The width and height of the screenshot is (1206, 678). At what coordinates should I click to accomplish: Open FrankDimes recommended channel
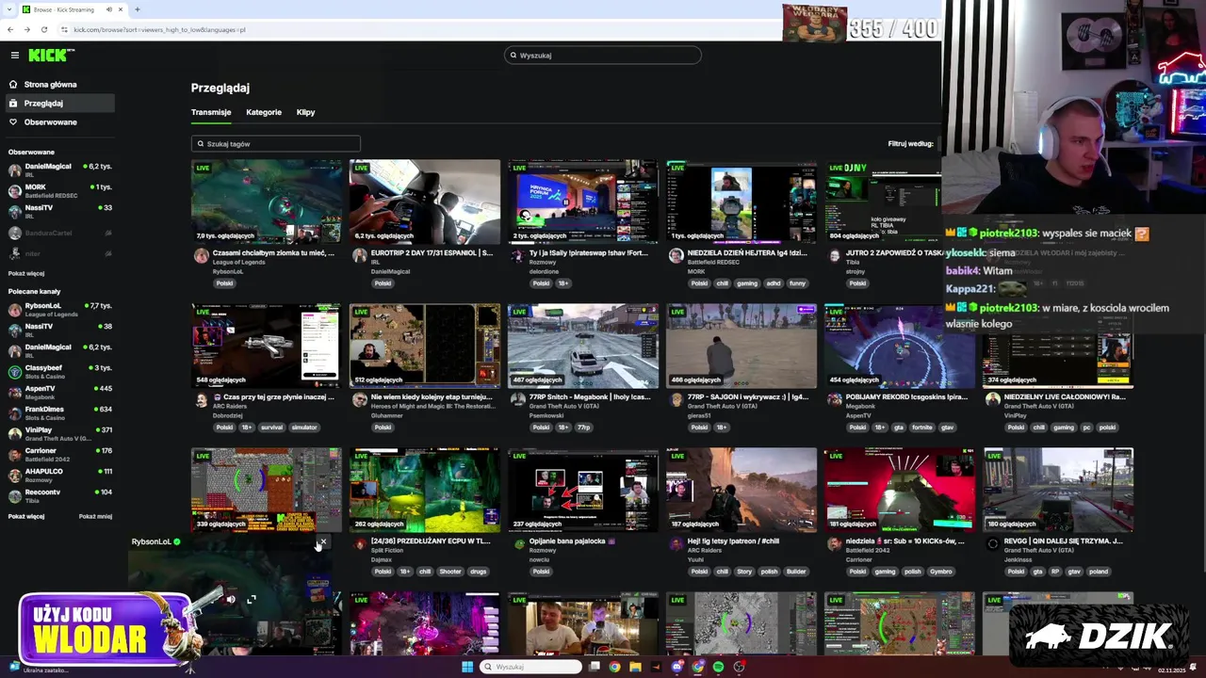59,413
